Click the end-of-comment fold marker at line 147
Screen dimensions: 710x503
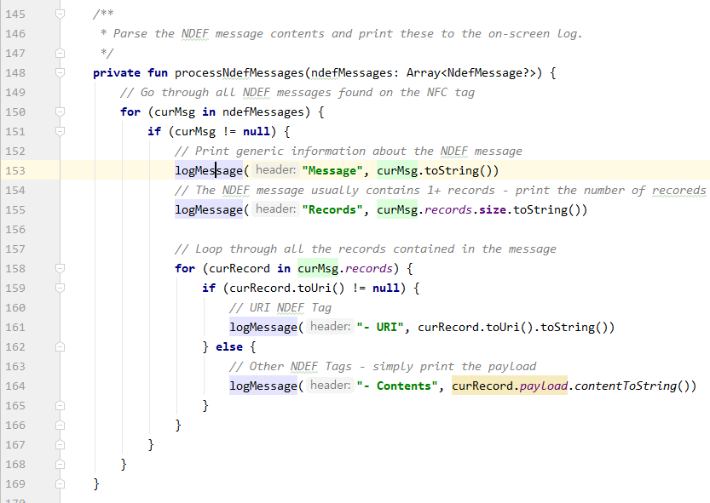point(60,54)
